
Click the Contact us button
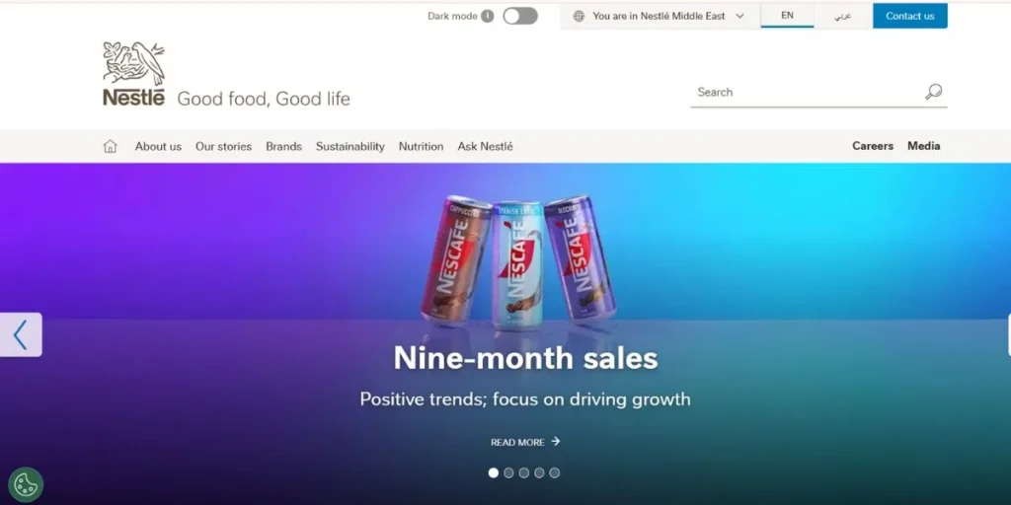pos(909,16)
